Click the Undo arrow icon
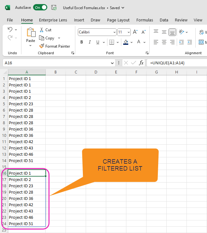The image size is (207, 233). coord(10,30)
